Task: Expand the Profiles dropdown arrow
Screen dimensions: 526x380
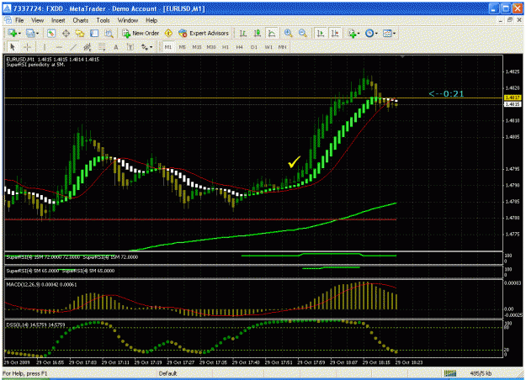Action: 37,33
